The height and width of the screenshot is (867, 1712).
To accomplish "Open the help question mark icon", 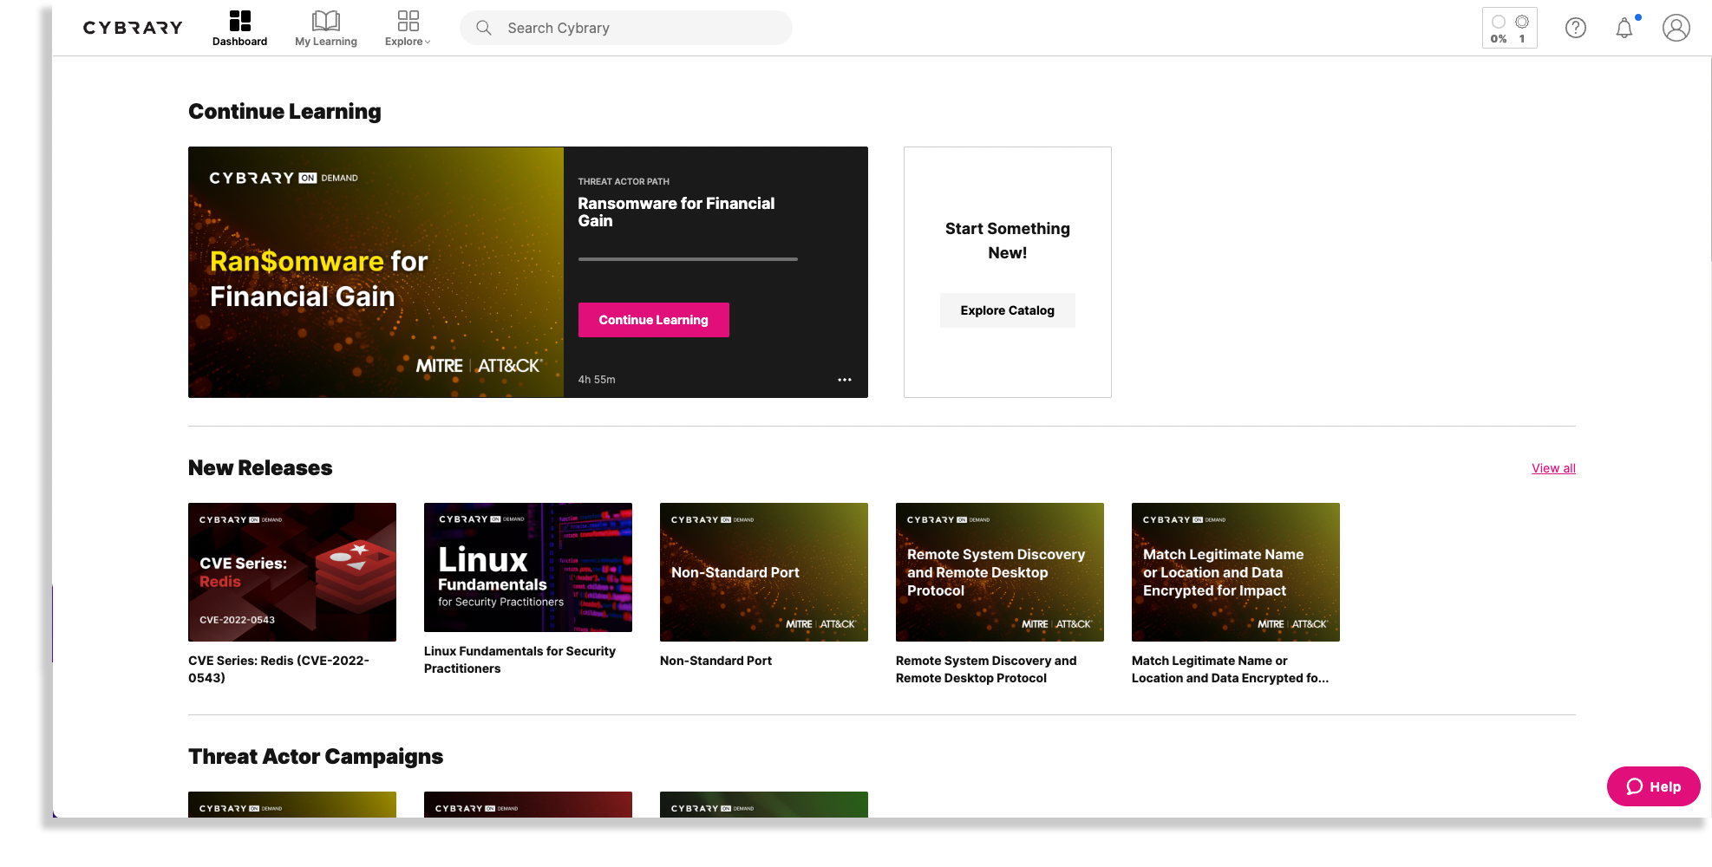I will click(1576, 28).
